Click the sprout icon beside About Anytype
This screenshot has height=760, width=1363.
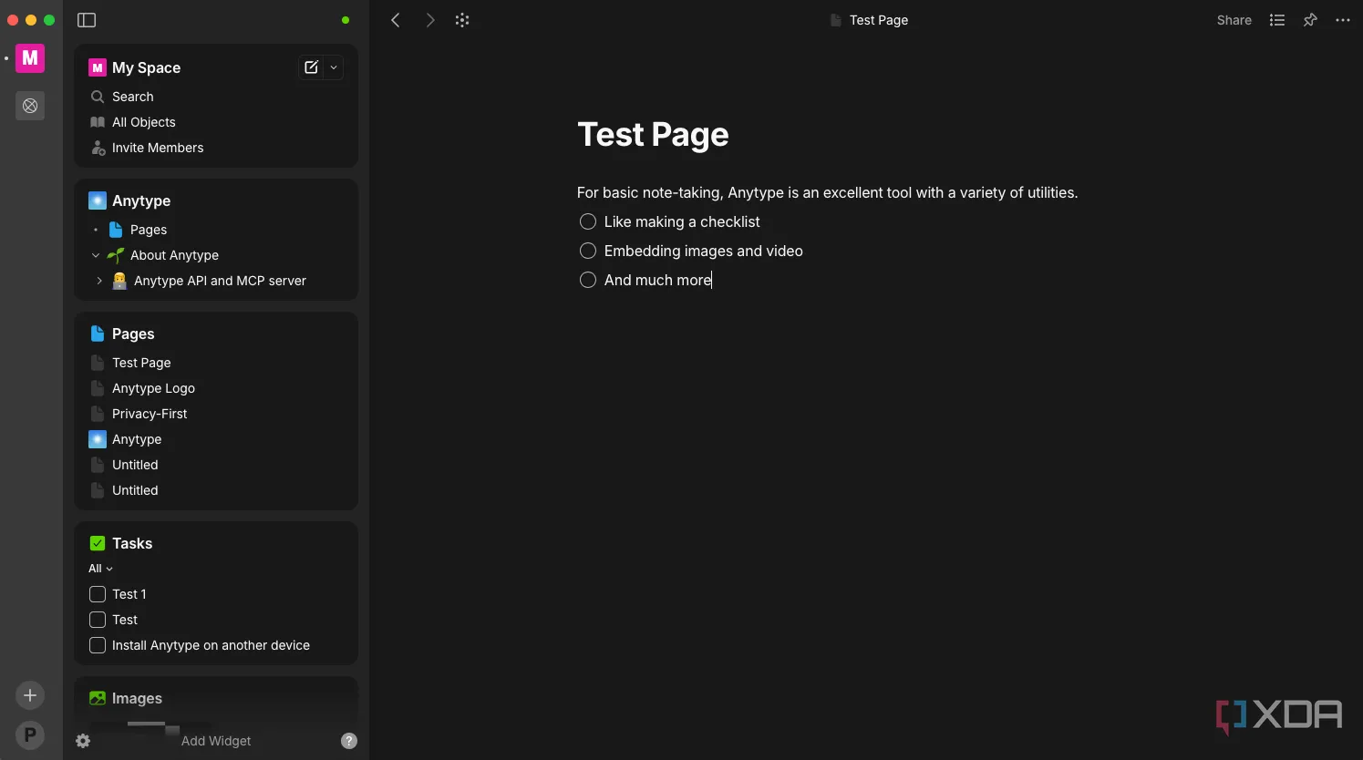tap(116, 255)
